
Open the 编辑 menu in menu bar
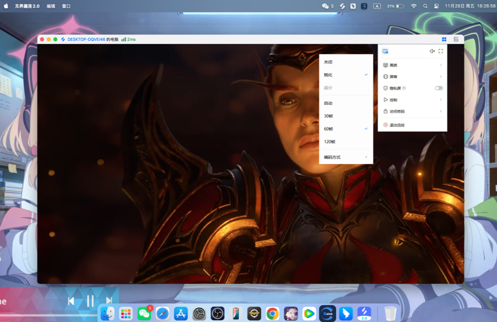tap(51, 6)
